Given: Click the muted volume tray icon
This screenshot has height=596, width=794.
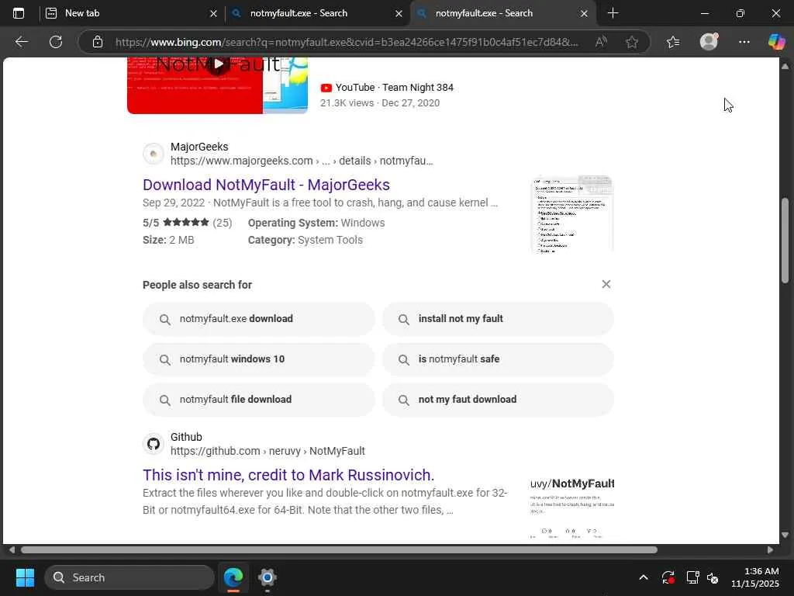Looking at the screenshot, I should tap(713, 577).
